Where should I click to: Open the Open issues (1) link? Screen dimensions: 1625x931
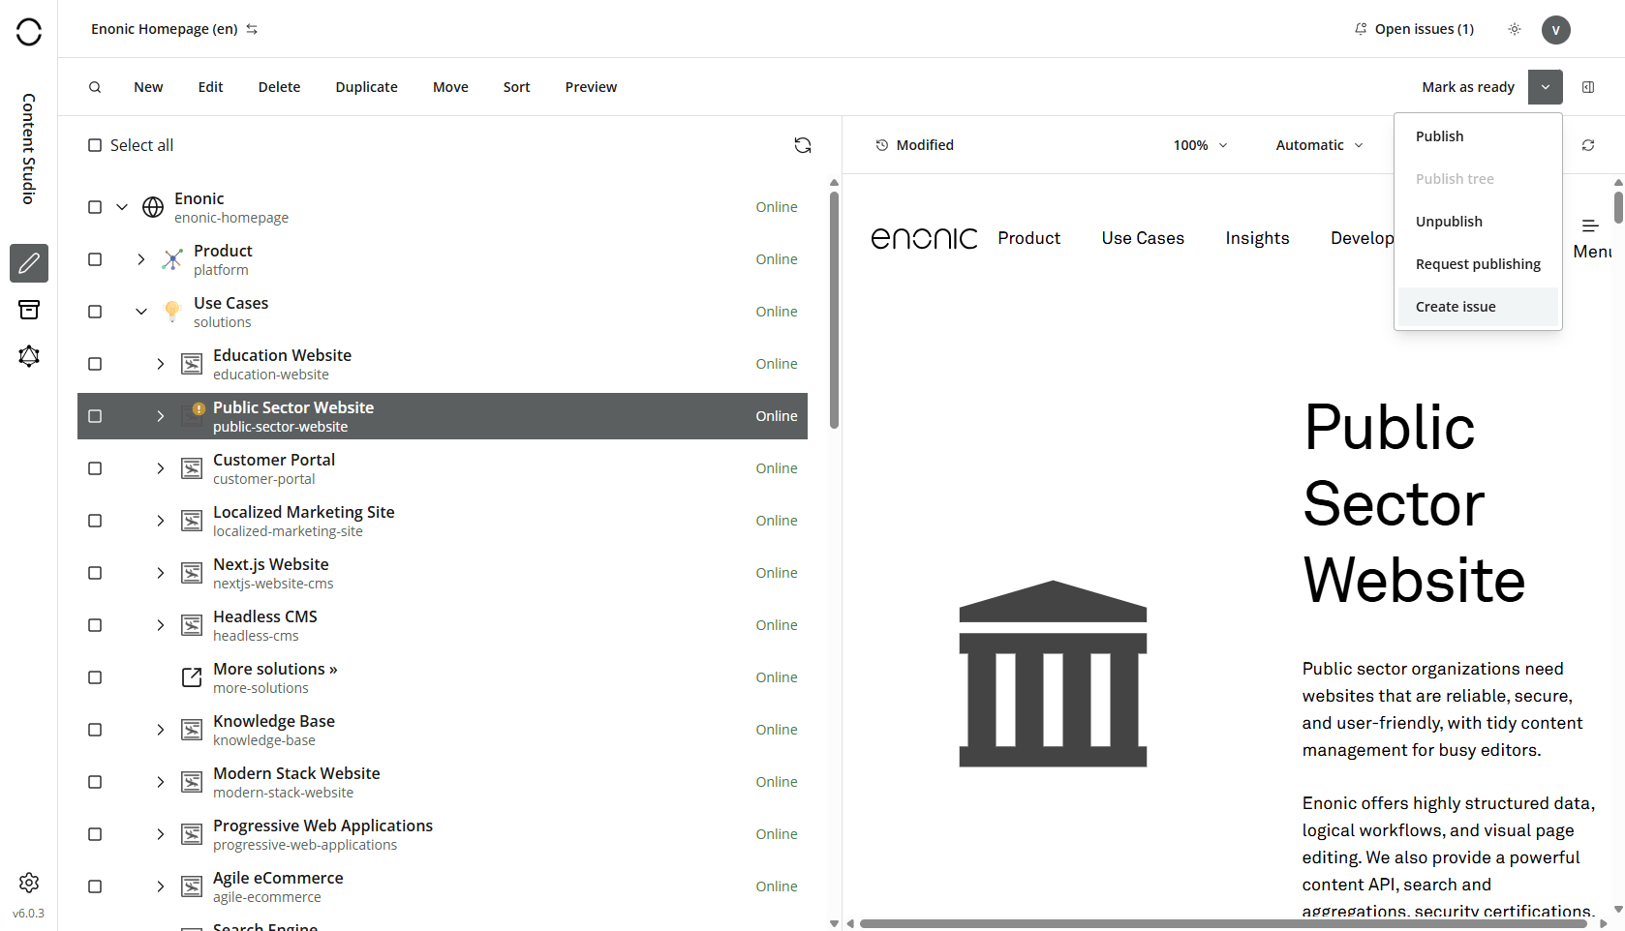[x=1414, y=29]
